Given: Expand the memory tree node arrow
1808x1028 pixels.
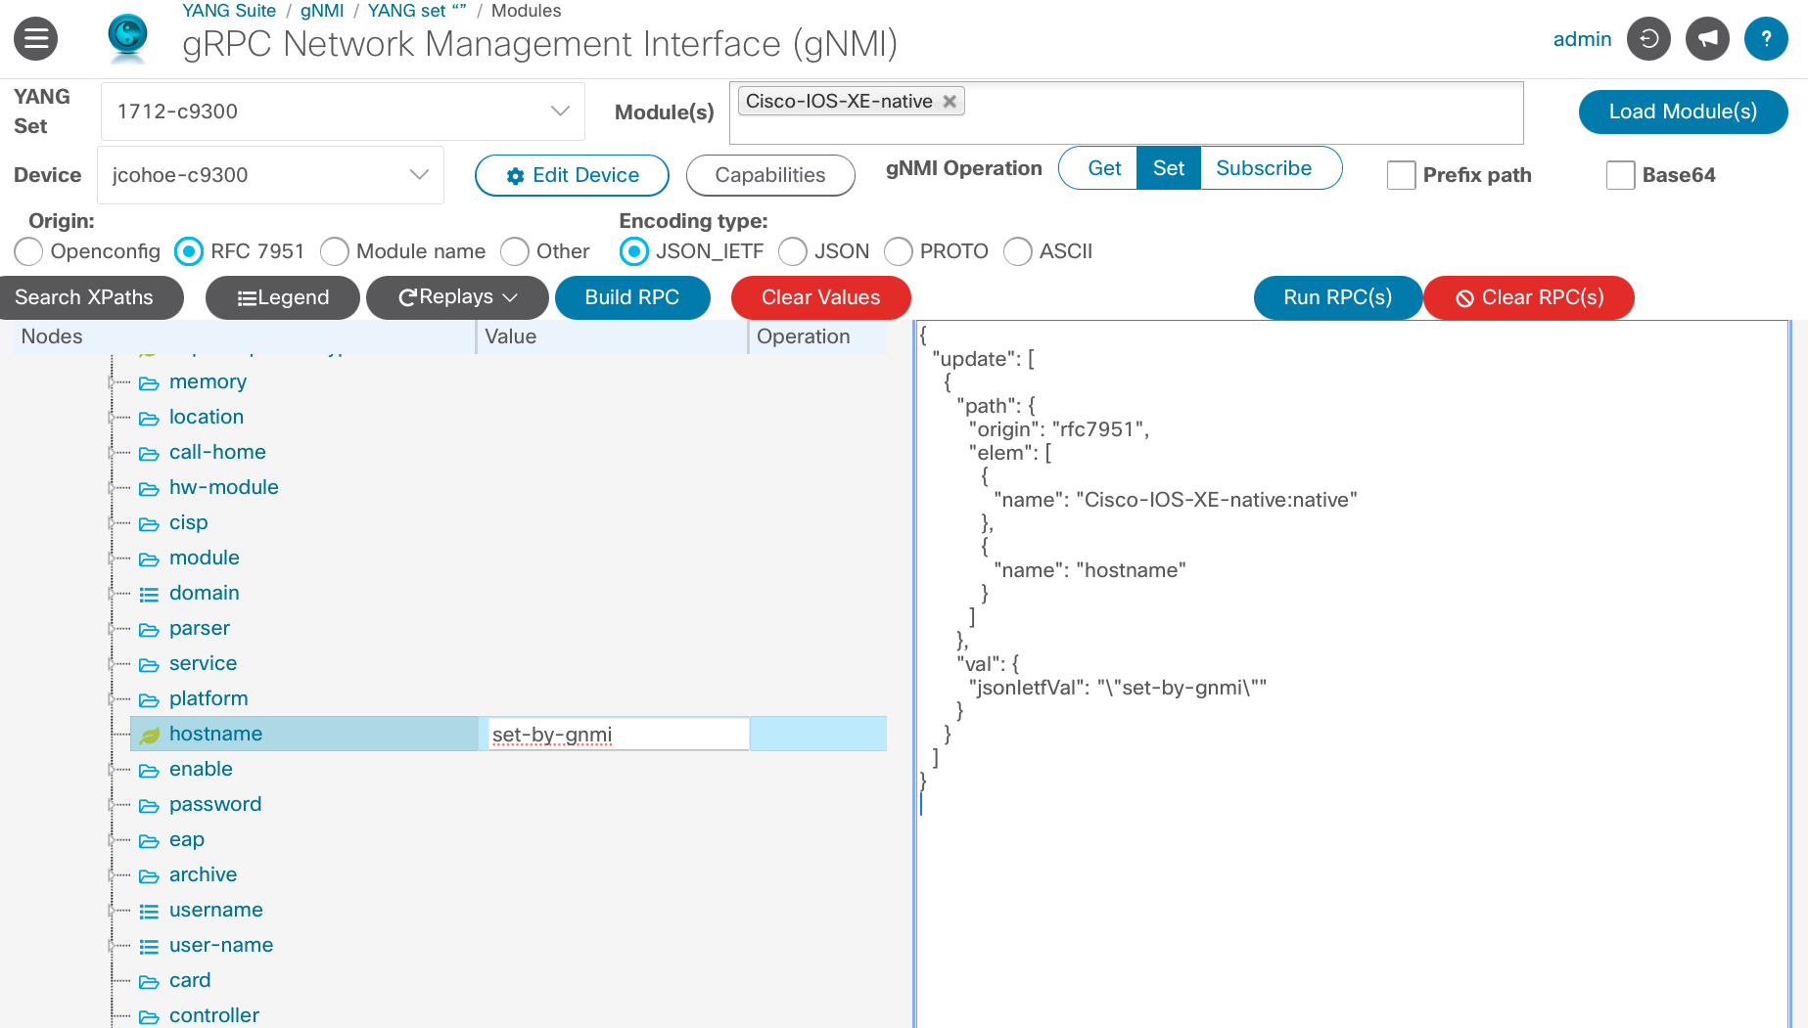Looking at the screenshot, I should tap(111, 382).
